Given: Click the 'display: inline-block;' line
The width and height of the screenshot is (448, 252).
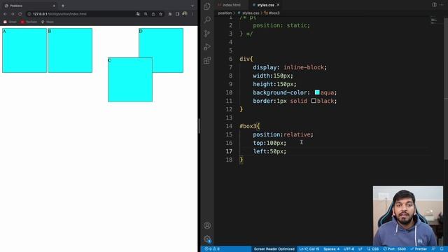Looking at the screenshot, I should coord(289,67).
